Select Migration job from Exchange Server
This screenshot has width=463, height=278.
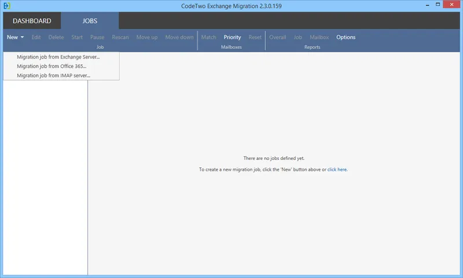[58, 57]
